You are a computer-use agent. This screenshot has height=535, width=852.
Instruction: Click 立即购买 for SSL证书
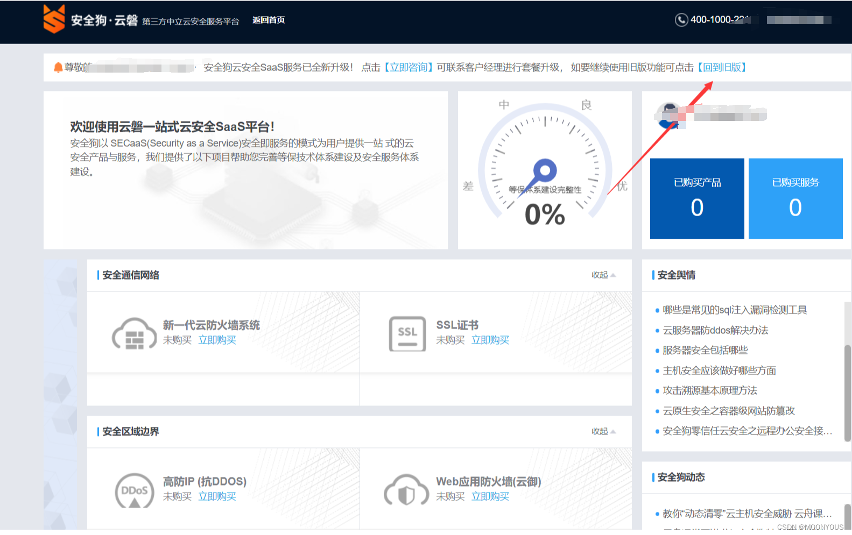[x=490, y=340]
